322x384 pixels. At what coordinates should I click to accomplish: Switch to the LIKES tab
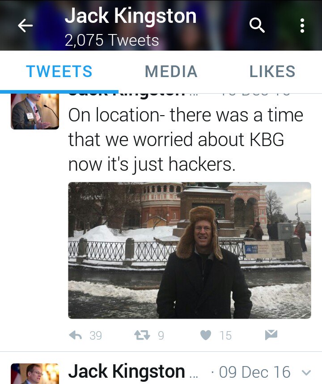pos(272,72)
